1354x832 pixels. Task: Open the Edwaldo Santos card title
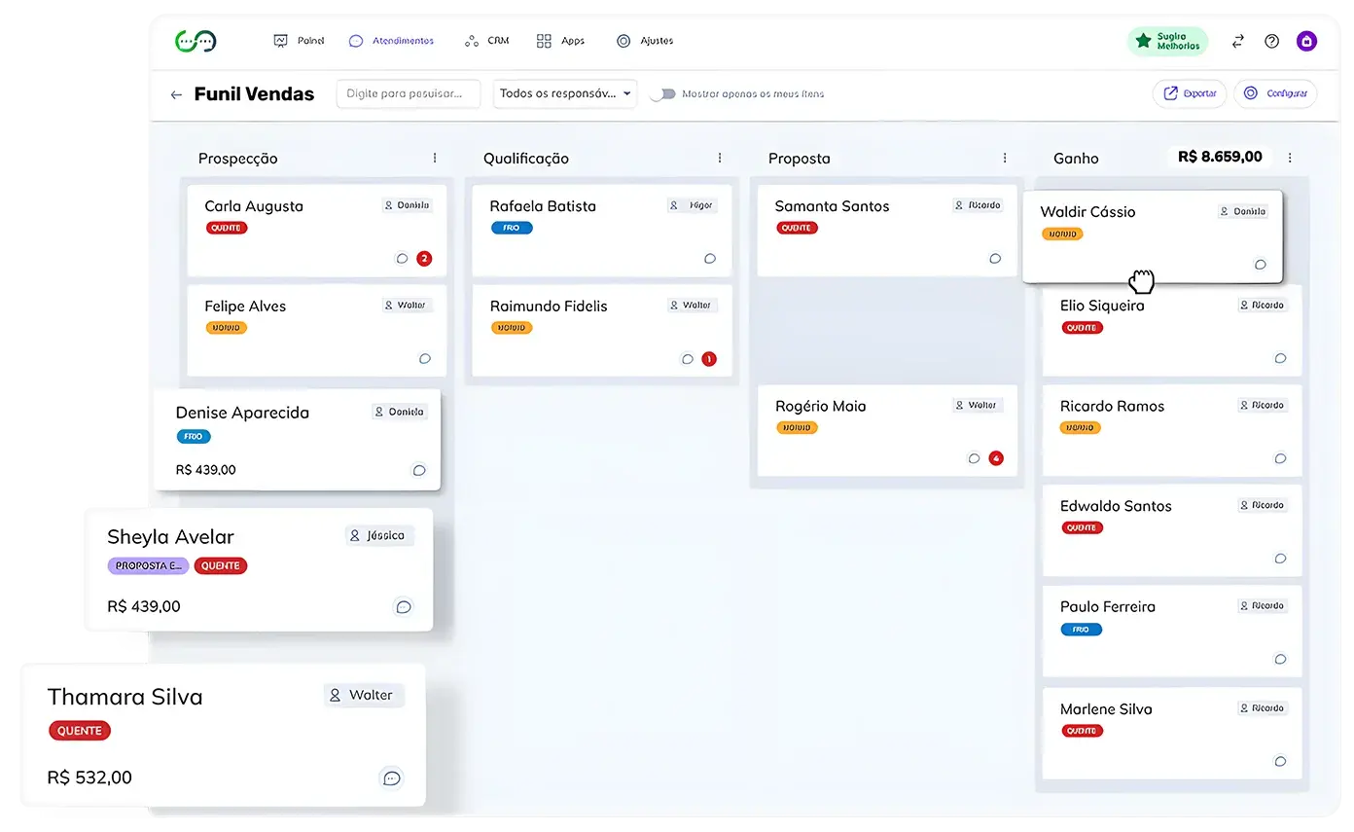pos(1116,506)
